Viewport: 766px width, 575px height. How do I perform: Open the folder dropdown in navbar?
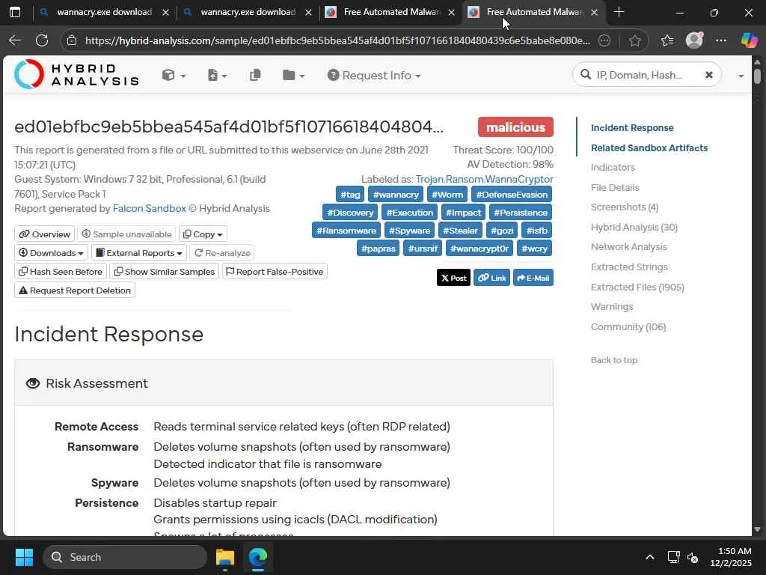click(293, 76)
